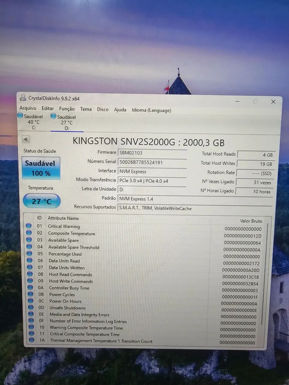The width and height of the screenshot is (289, 385).
Task: Click the 27 °C temperature button
Action: point(42,201)
